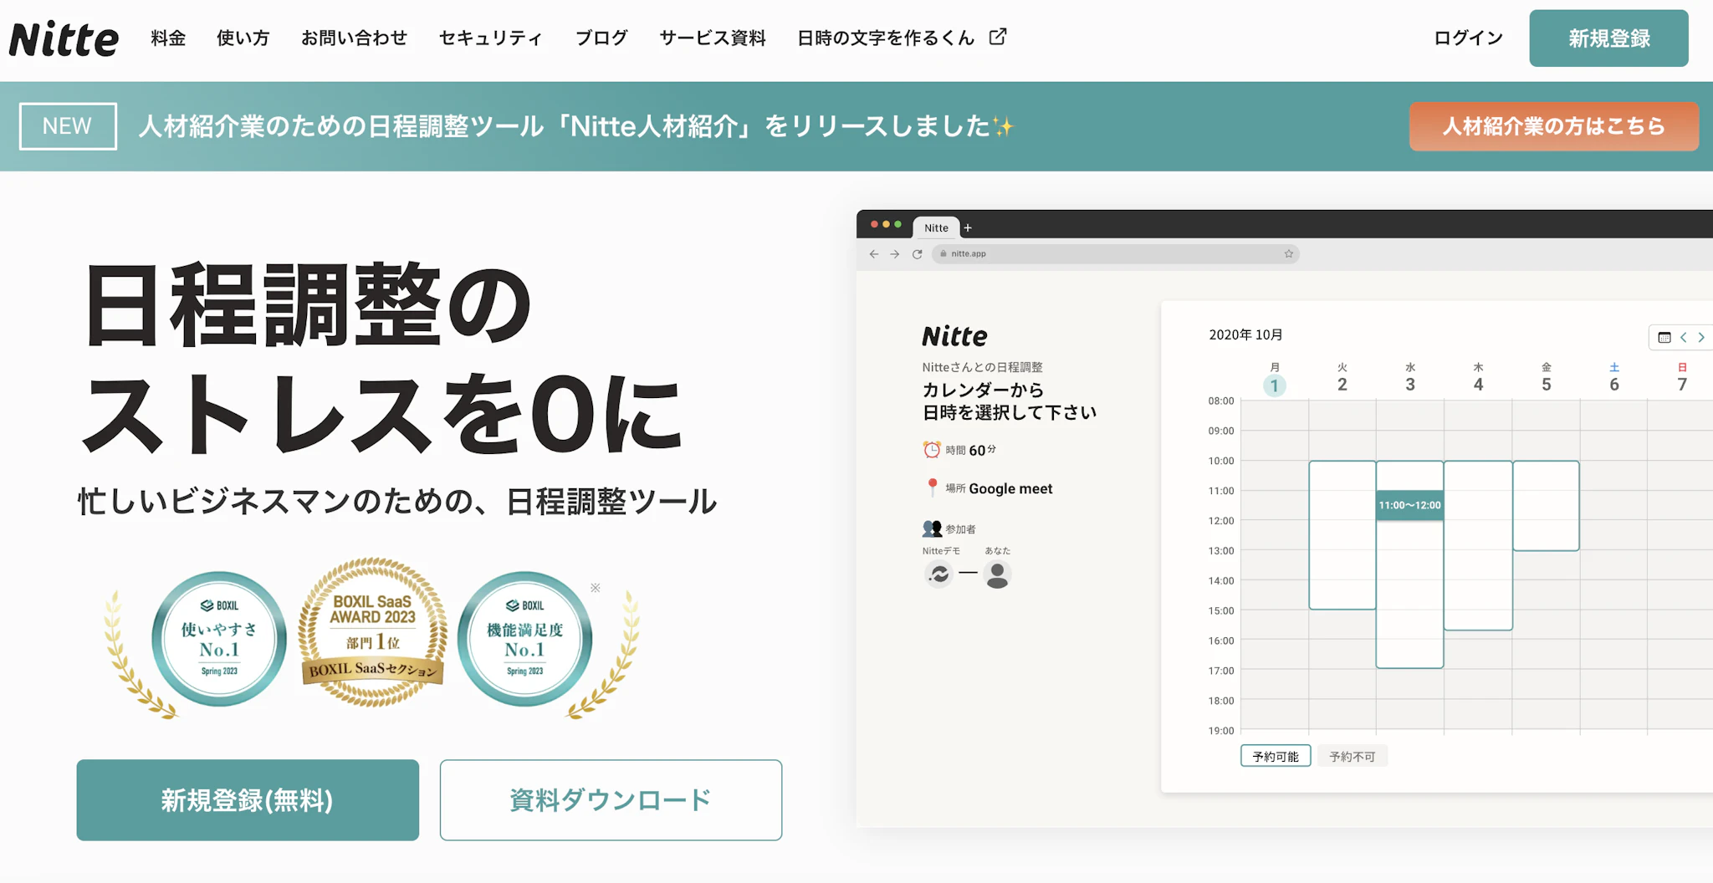The height and width of the screenshot is (883, 1713).
Task: Click the back arrow in browser mockup
Action: pos(874,254)
